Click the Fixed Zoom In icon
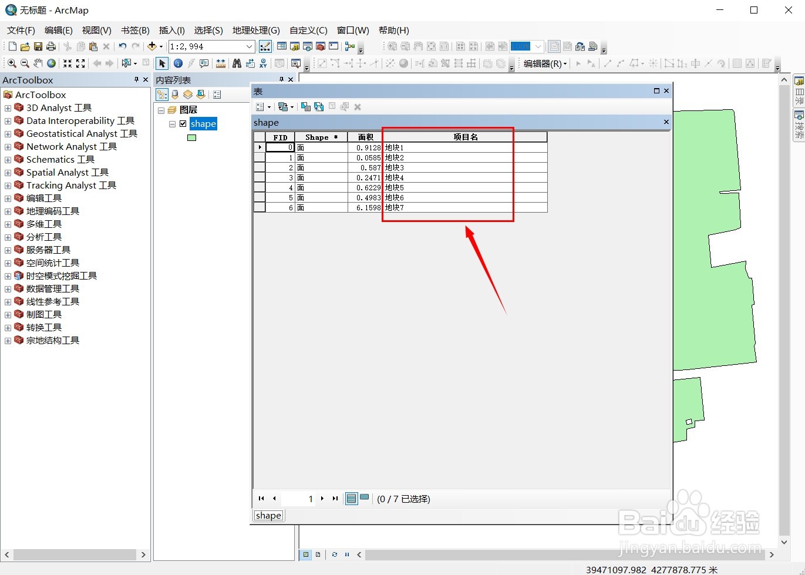Viewport: 805px width, 575px height. [x=68, y=63]
